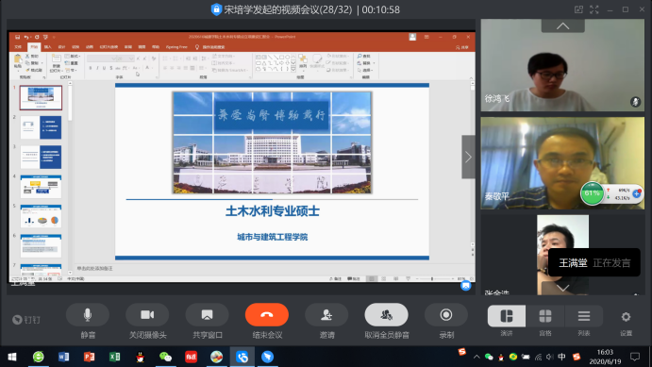Image resolution: width=652 pixels, height=367 pixels.
Task: Collapse video list with up chevron
Action: (562, 25)
